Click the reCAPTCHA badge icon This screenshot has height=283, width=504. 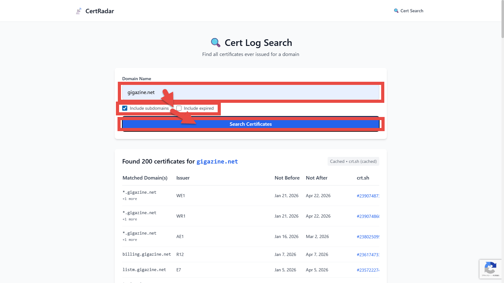[490, 268]
